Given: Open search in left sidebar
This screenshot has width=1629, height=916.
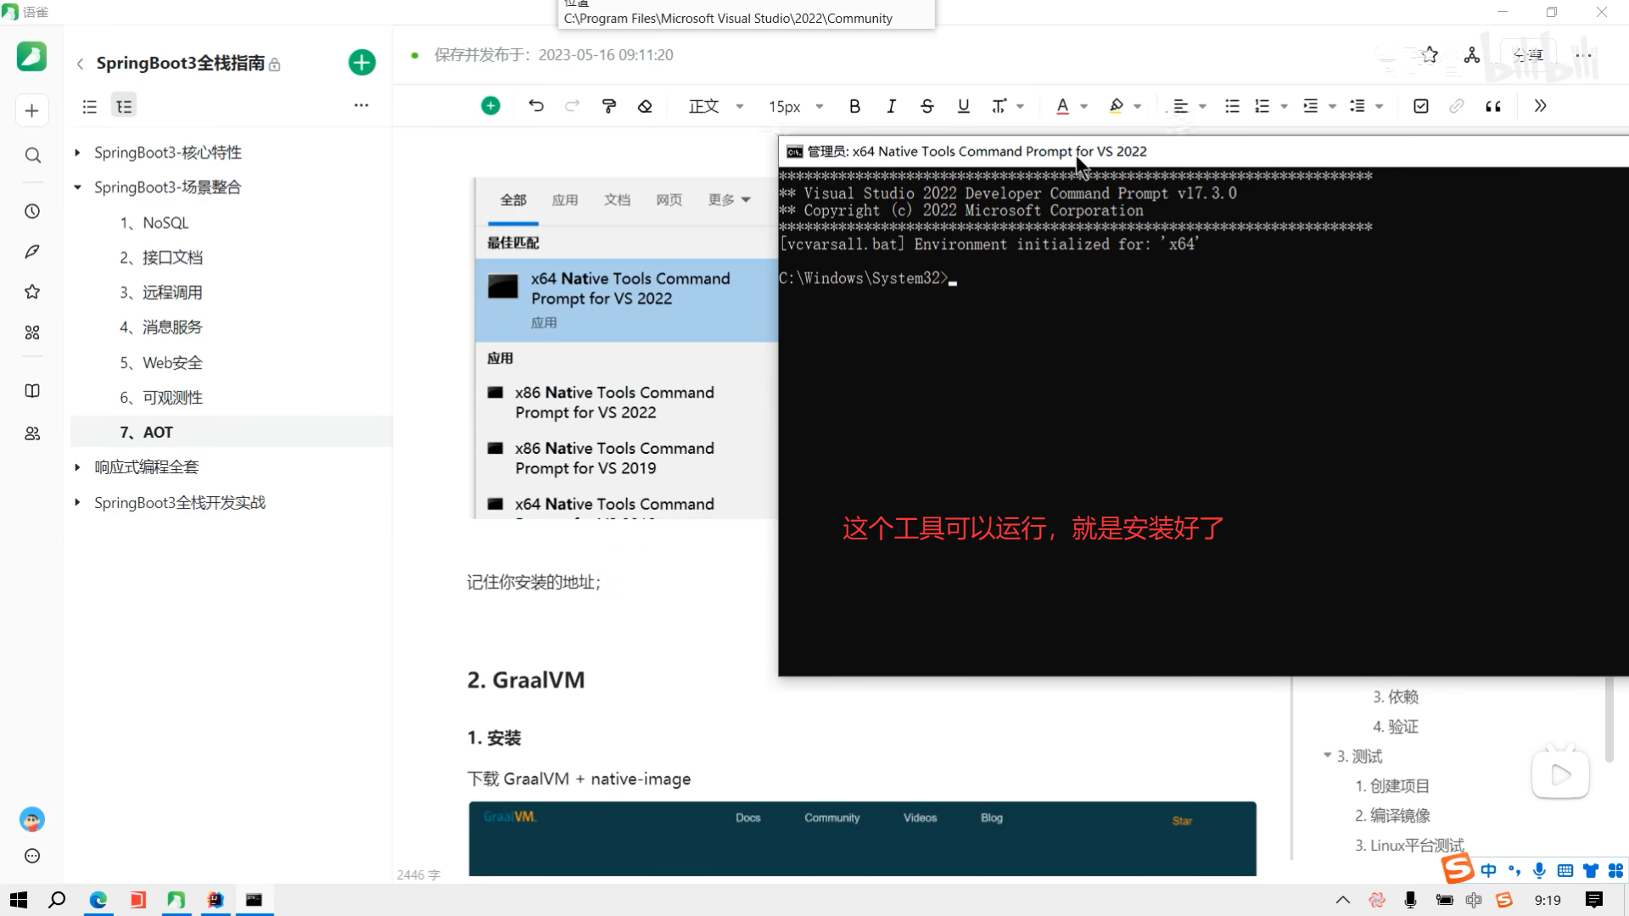Looking at the screenshot, I should (32, 155).
